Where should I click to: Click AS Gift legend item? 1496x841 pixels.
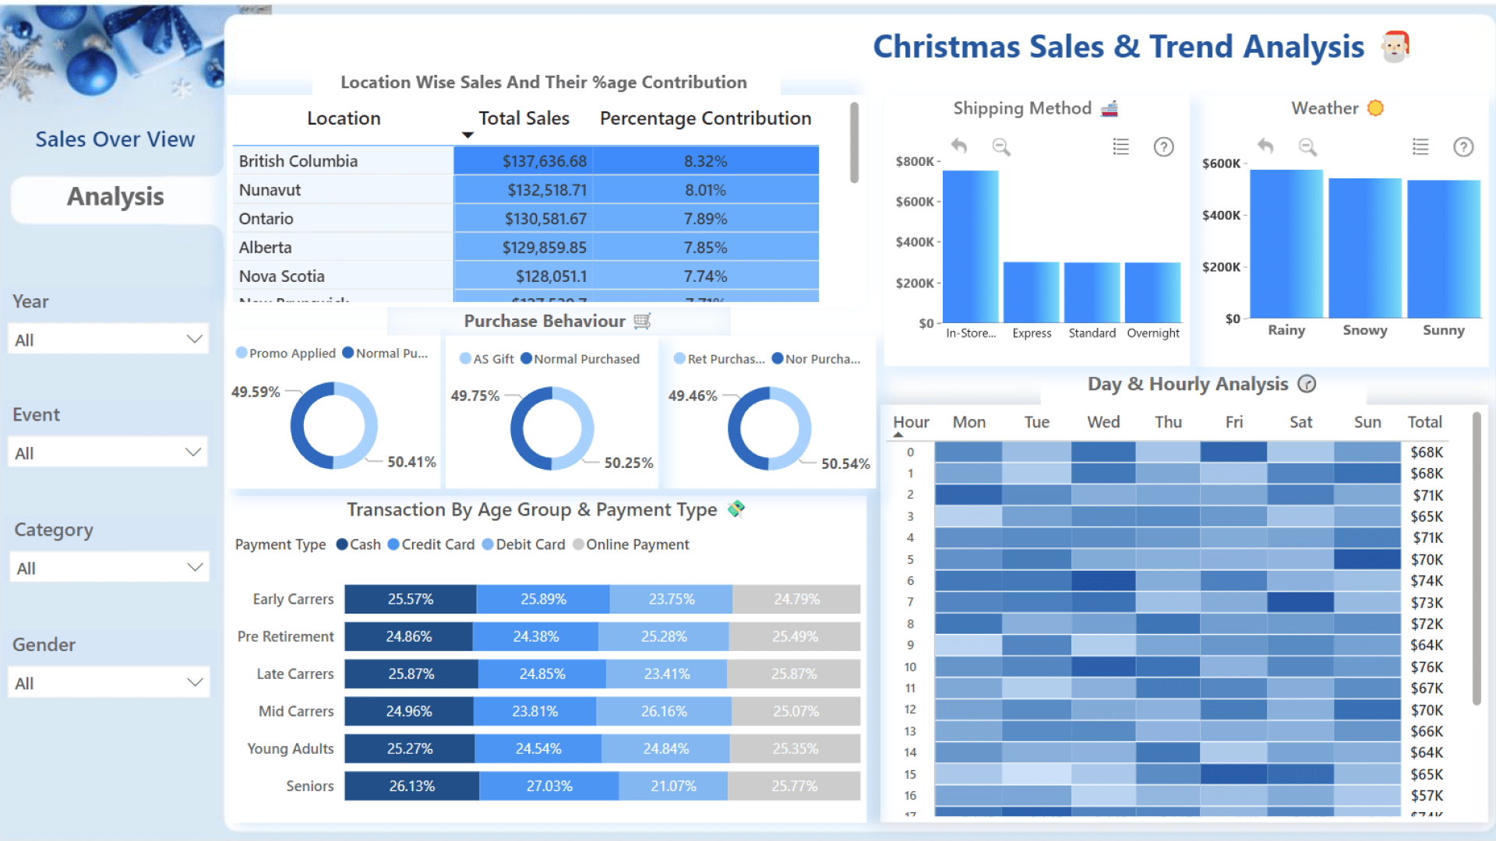click(x=486, y=359)
